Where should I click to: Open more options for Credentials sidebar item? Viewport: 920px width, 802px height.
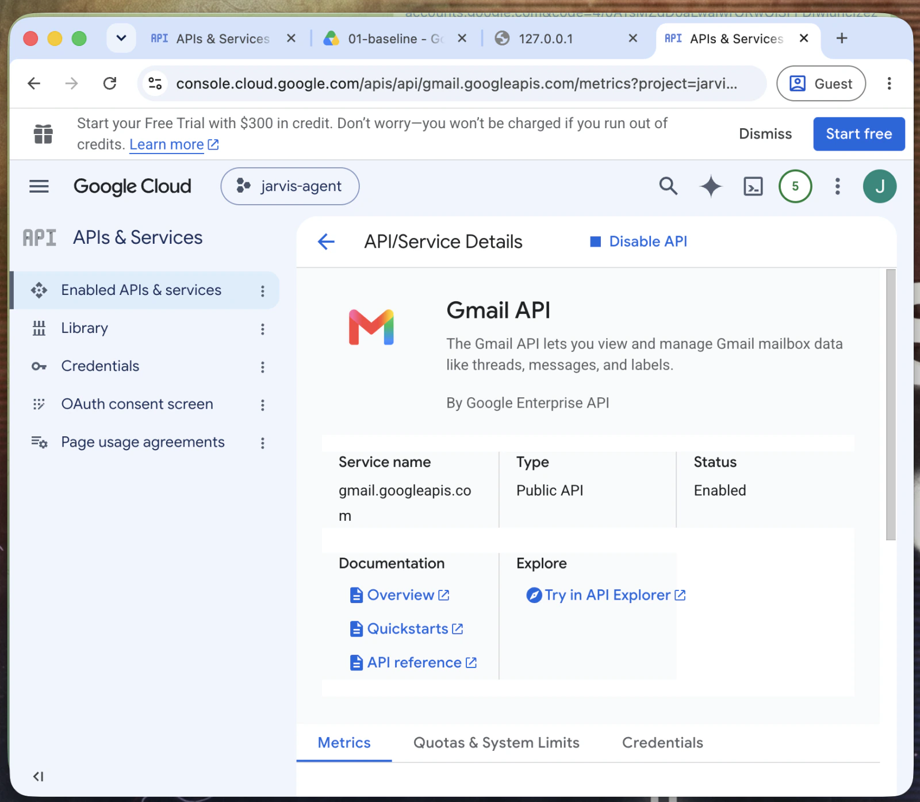(263, 367)
